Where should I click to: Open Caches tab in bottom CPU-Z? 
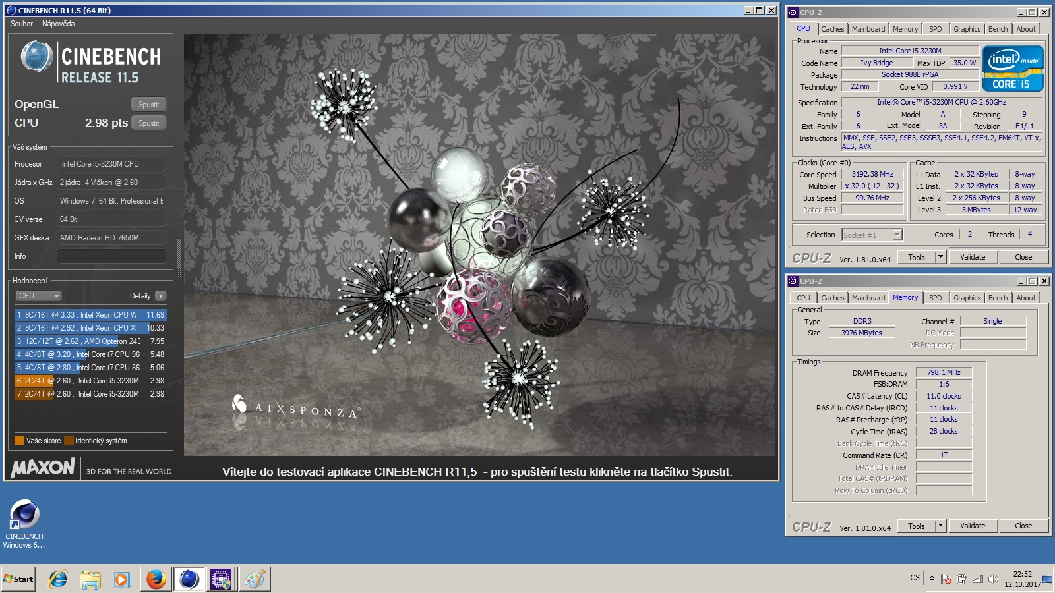pyautogui.click(x=832, y=298)
